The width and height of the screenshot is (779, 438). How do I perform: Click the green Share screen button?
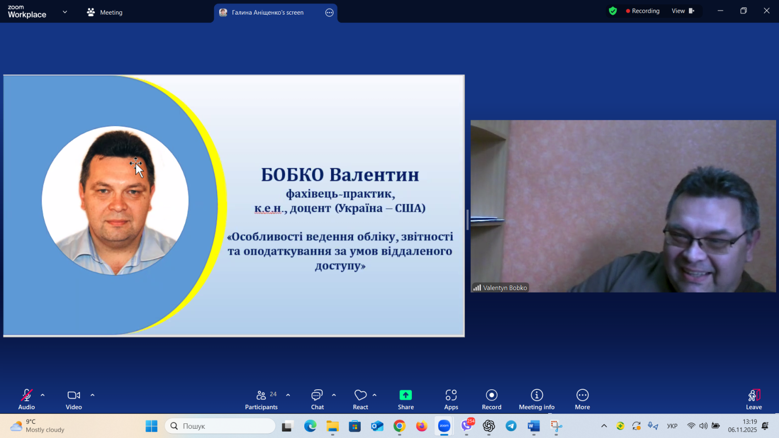click(x=406, y=399)
